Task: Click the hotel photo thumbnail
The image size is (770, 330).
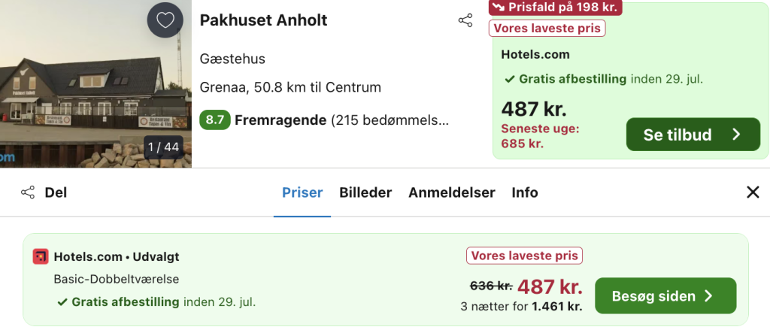Action: pos(95,84)
